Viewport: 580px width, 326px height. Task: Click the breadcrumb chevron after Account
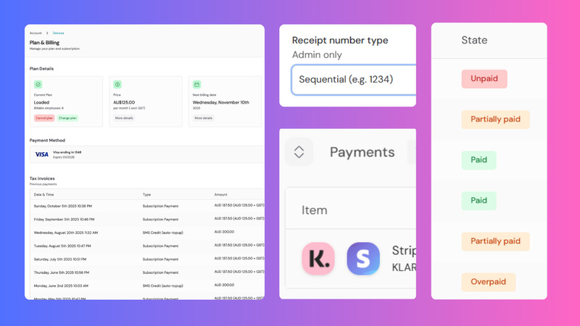pos(47,33)
